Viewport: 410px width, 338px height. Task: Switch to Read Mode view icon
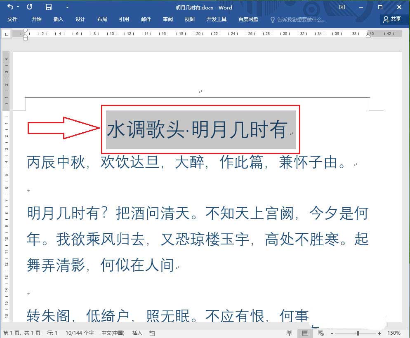289,333
